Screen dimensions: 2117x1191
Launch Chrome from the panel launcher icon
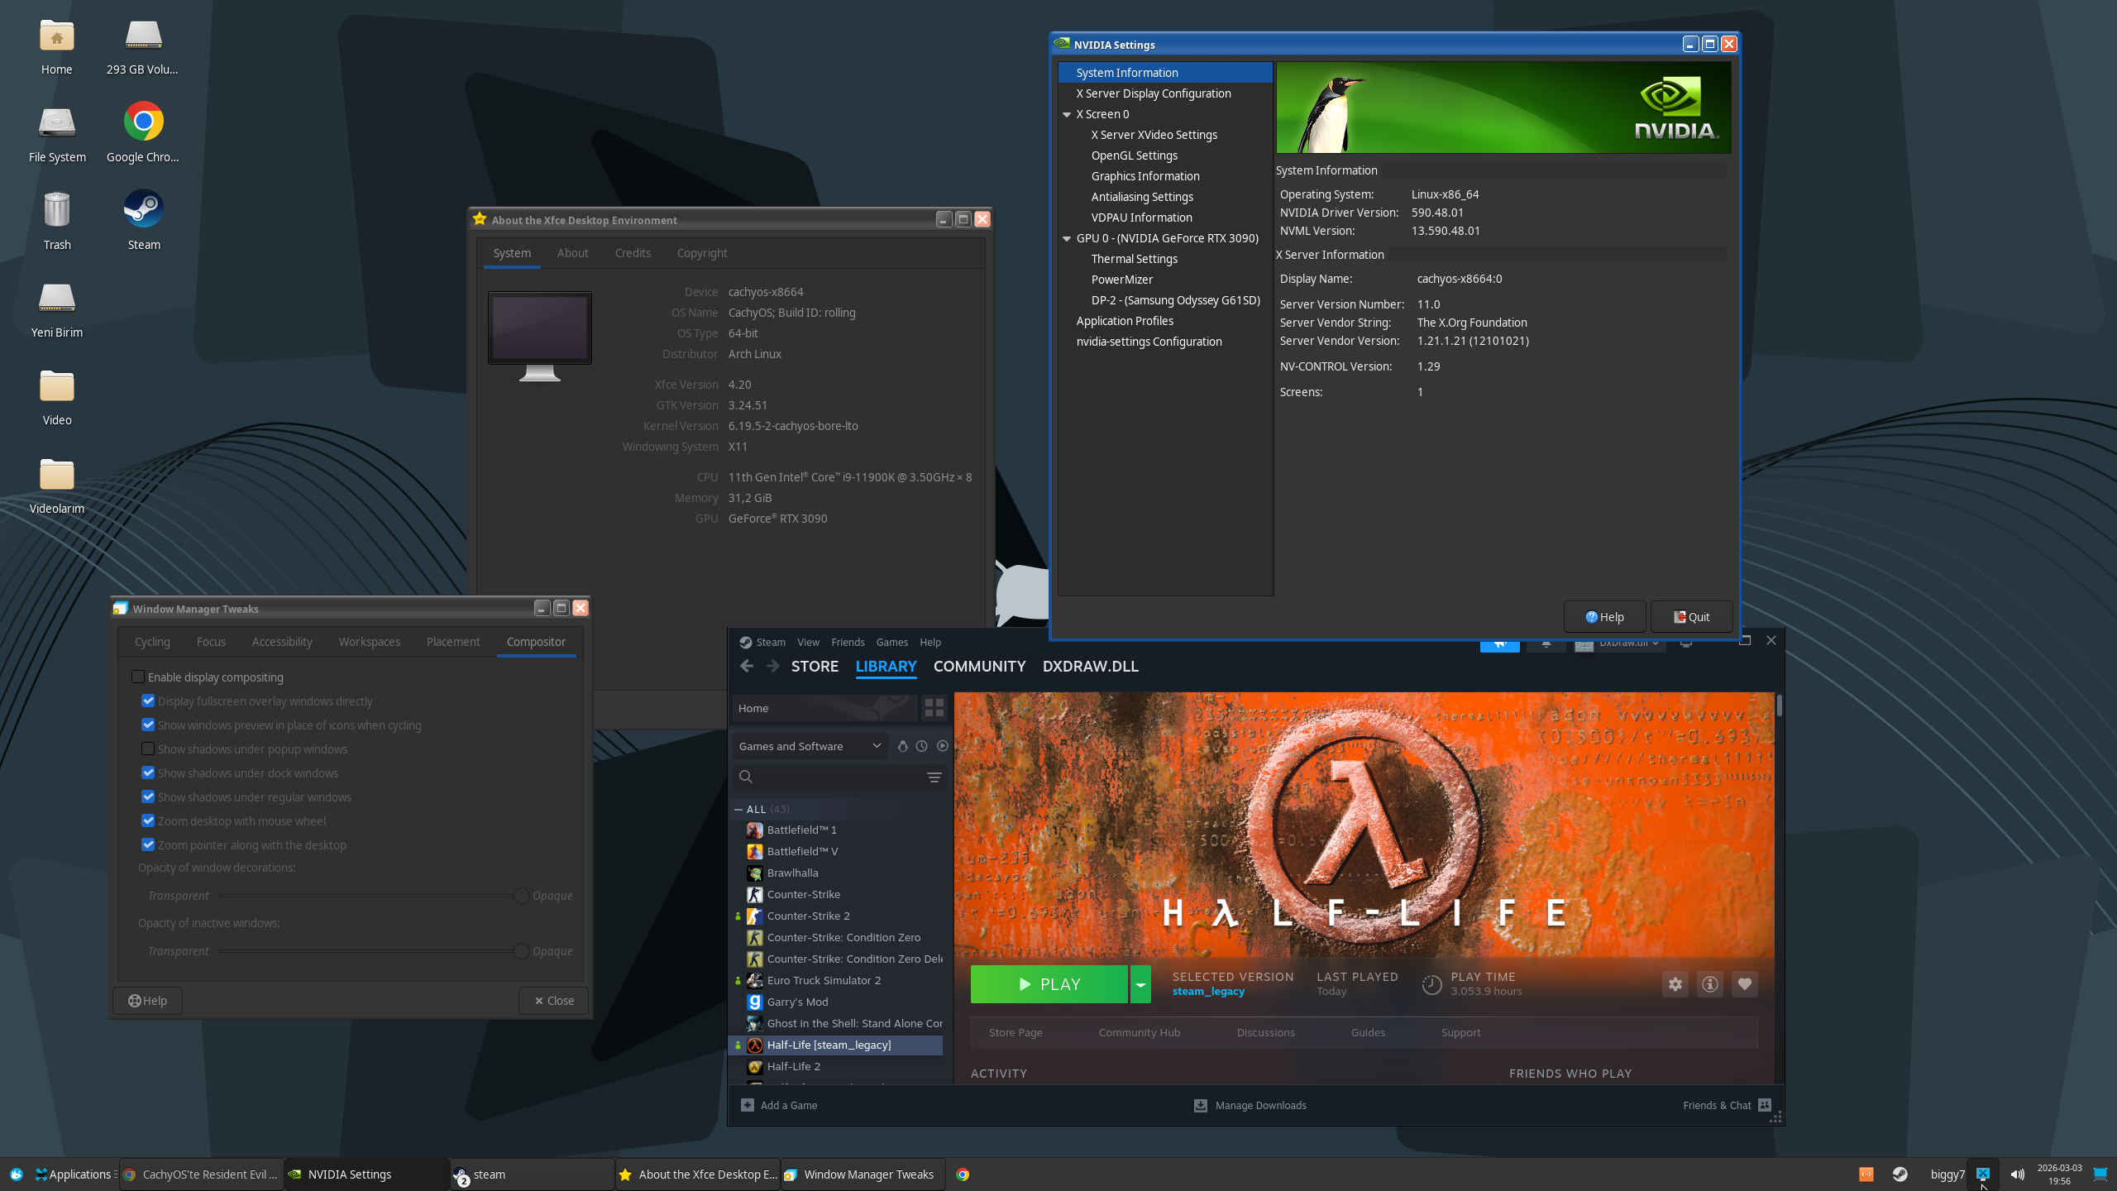coord(963,1174)
